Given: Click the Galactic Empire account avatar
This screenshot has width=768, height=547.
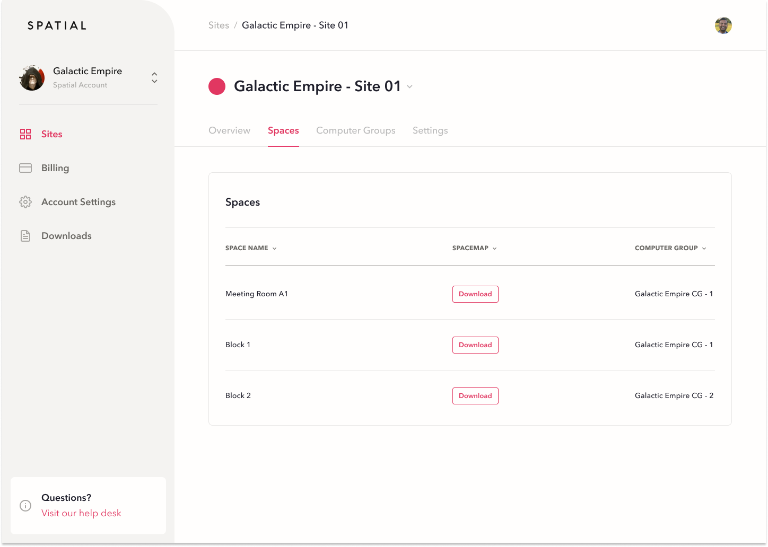Looking at the screenshot, I should 32,78.
